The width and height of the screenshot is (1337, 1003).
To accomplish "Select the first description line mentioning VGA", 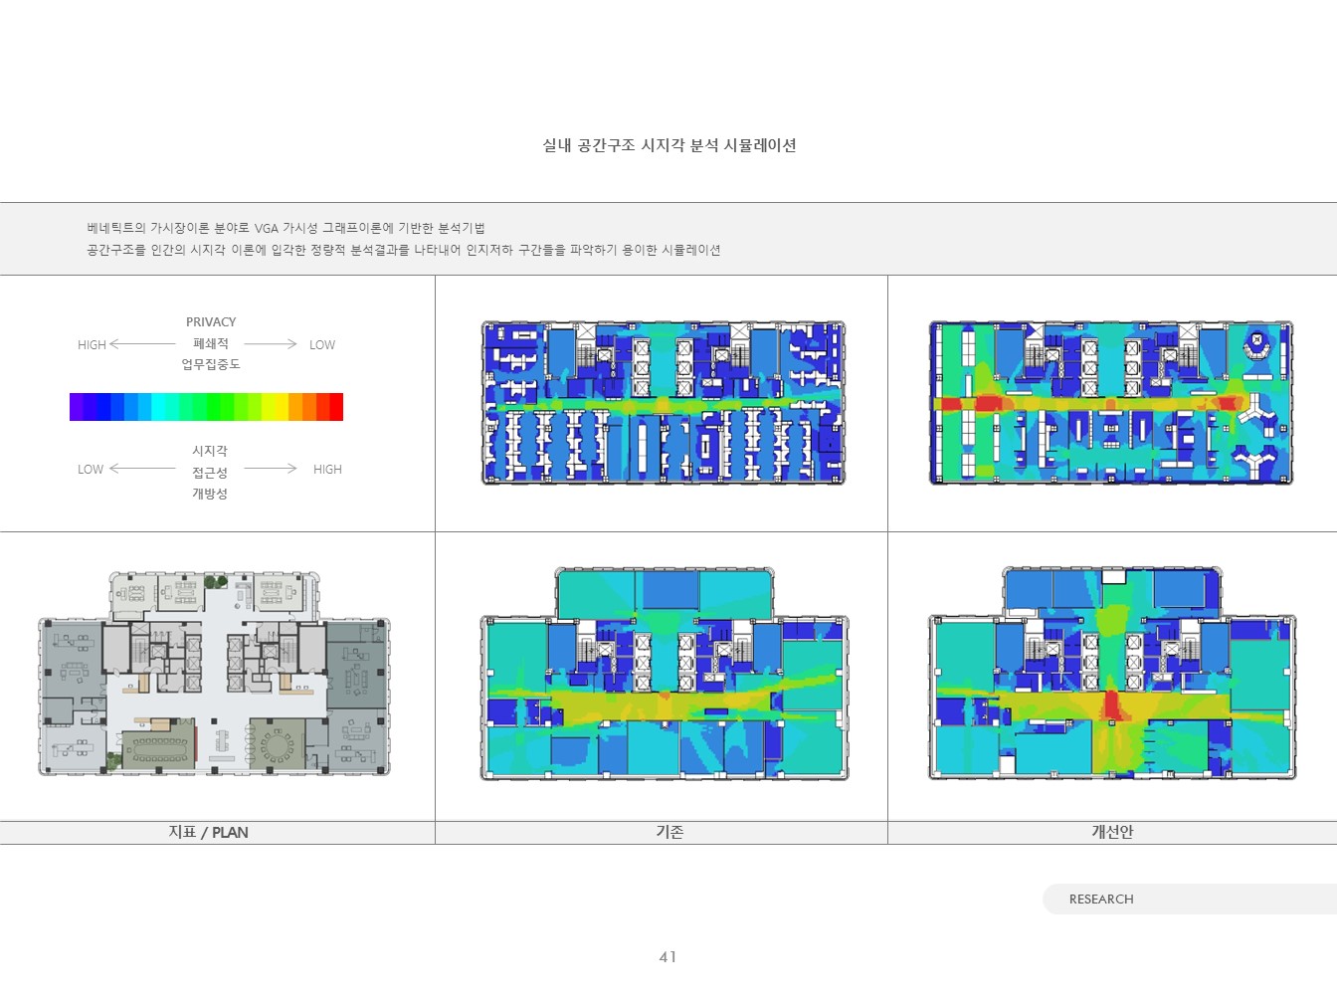I will click(x=286, y=228).
